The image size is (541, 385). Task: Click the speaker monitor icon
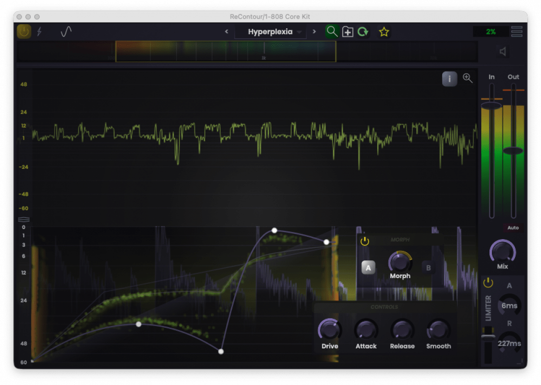pyautogui.click(x=503, y=51)
